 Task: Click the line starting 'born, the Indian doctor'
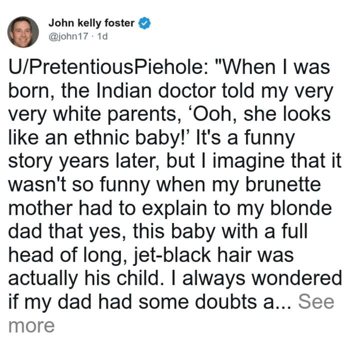pyautogui.click(x=170, y=91)
